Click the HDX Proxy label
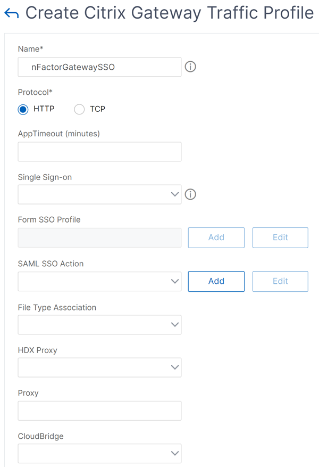This screenshot has width=319, height=467. [37, 350]
